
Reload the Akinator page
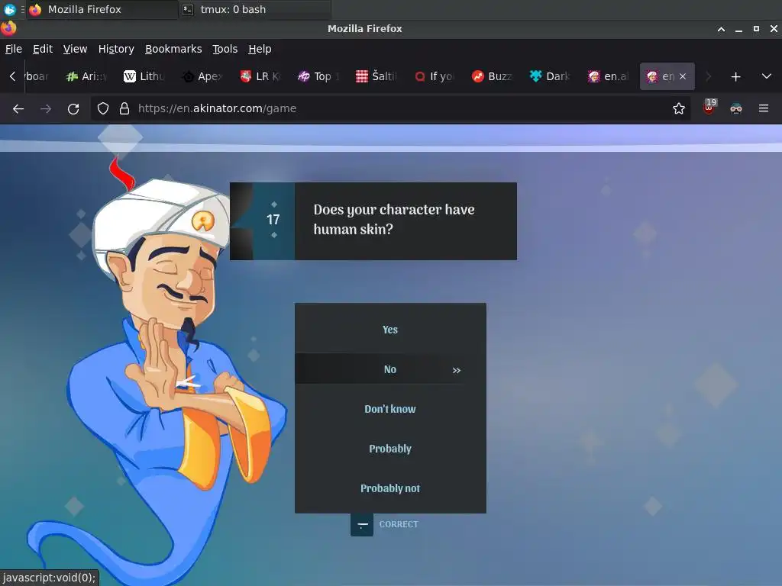click(73, 108)
